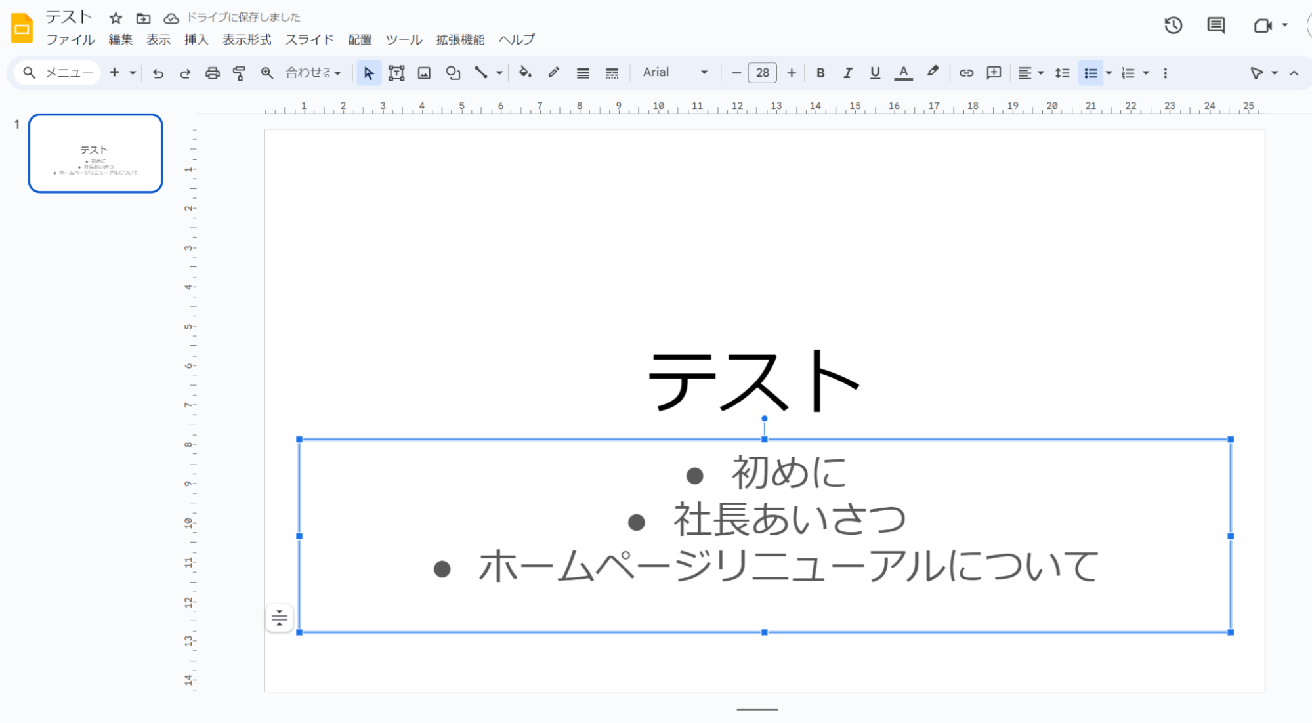Open the Arial font dropdown
The image size is (1312, 723).
675,72
